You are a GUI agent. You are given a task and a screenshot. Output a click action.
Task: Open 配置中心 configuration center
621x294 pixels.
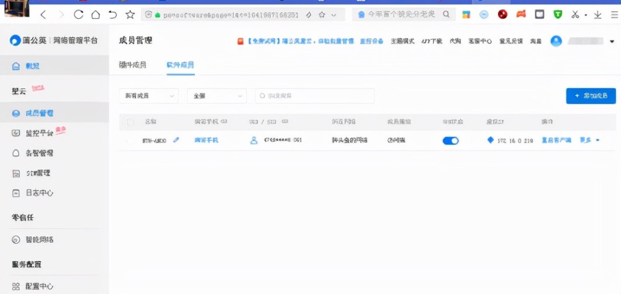[39, 286]
